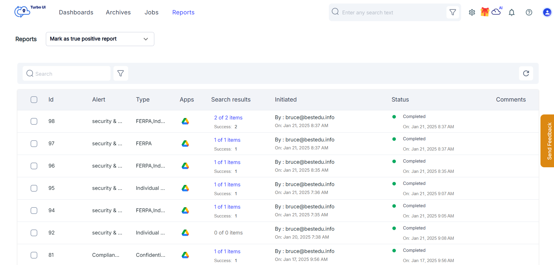Refresh the reports list
The width and height of the screenshot is (554, 265).
526,73
